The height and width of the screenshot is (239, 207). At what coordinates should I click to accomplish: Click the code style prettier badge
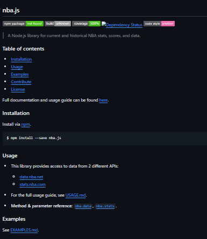pos(159,24)
